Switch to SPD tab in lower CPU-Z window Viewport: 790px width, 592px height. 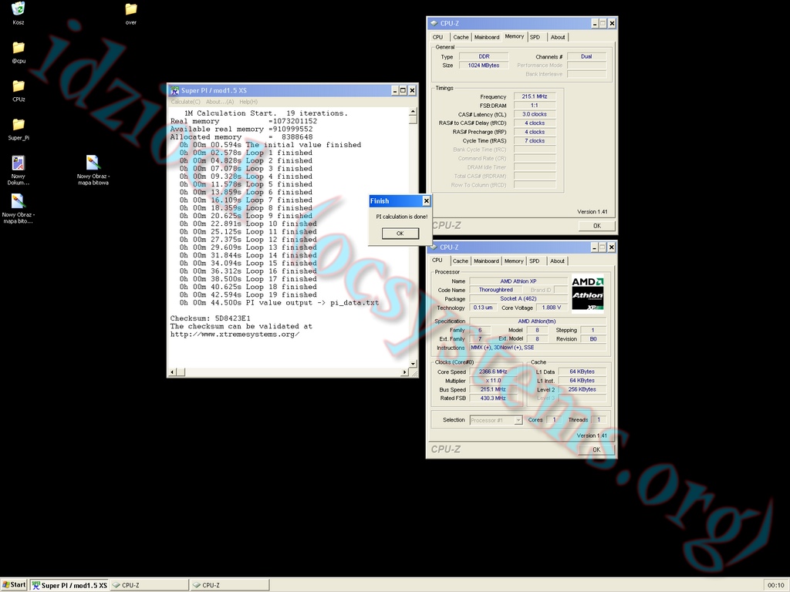(535, 261)
